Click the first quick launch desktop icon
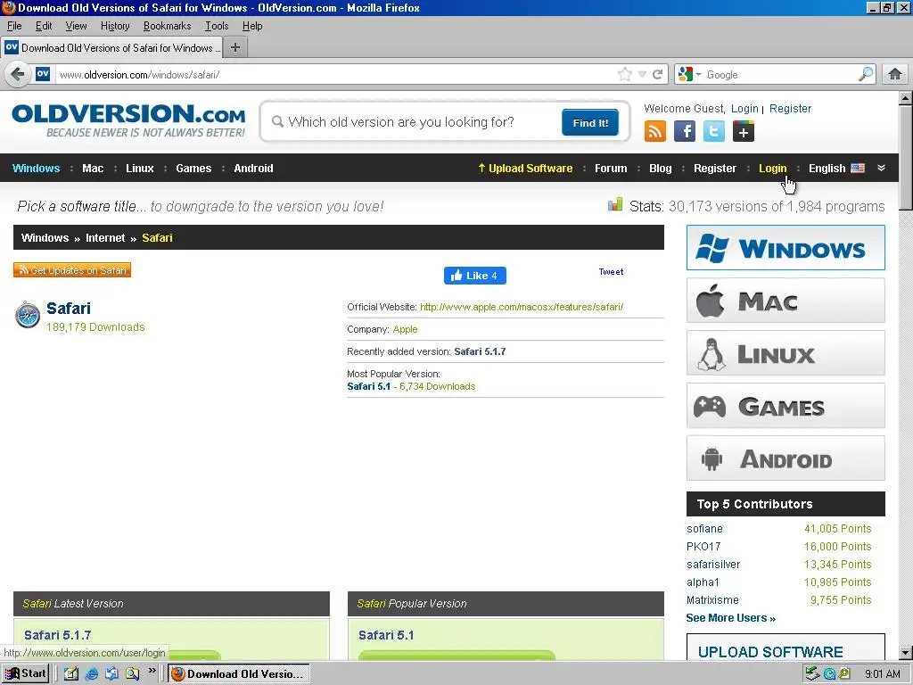The image size is (913, 685). (71, 673)
